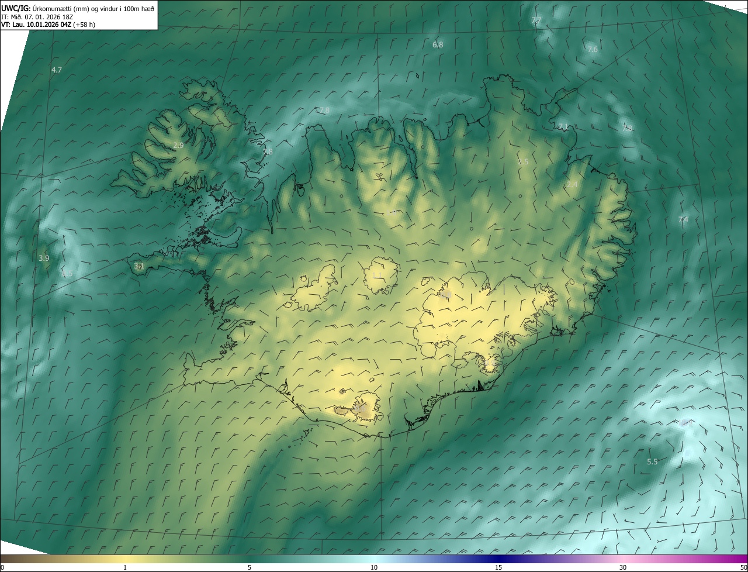The image size is (748, 572).
Task: Click the 7.1 value label on the map
Action: pyautogui.click(x=563, y=126)
